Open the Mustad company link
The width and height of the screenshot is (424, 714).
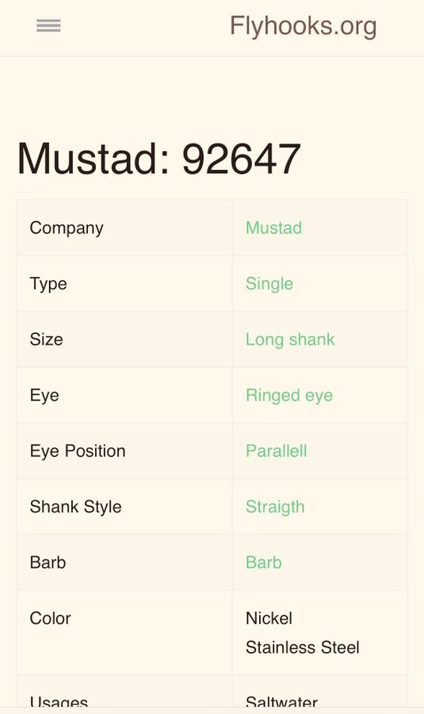(274, 228)
